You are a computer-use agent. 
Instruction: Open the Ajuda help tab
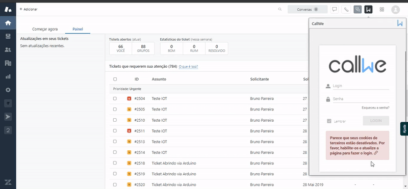pos(404,129)
